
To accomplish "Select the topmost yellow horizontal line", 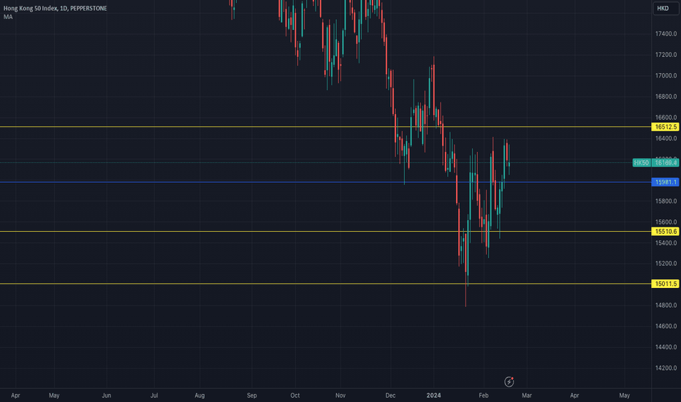I will pos(326,127).
